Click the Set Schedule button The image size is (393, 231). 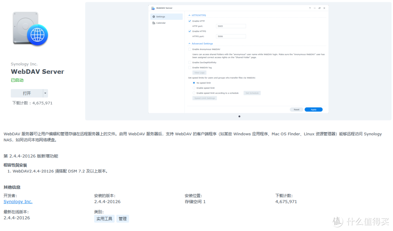point(252,93)
